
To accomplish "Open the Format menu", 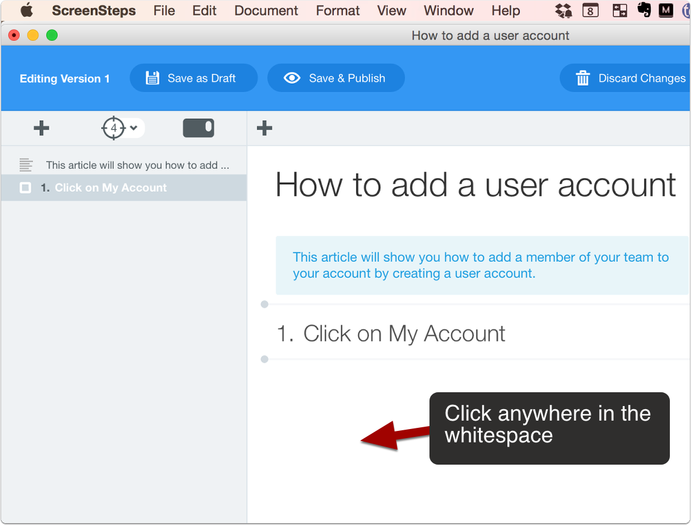I will pos(338,11).
